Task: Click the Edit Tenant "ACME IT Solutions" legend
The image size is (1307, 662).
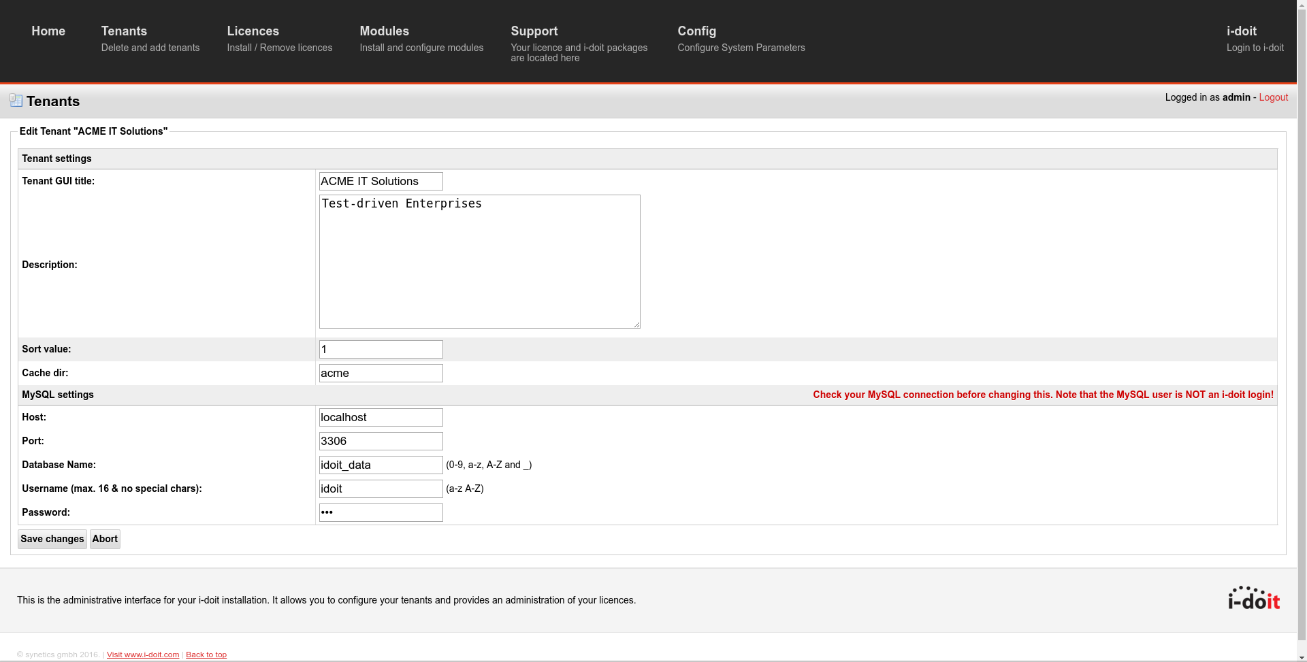Action: click(x=93, y=131)
